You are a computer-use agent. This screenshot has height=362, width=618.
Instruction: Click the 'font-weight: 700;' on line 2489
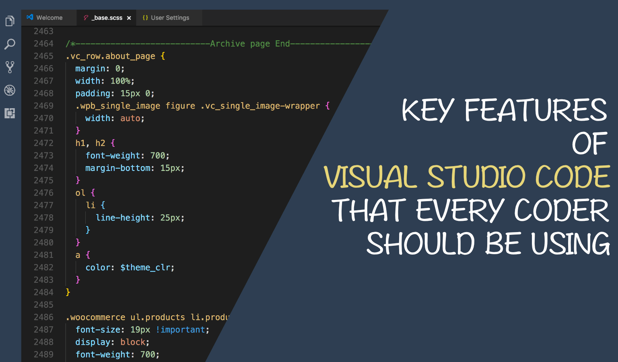click(x=117, y=355)
